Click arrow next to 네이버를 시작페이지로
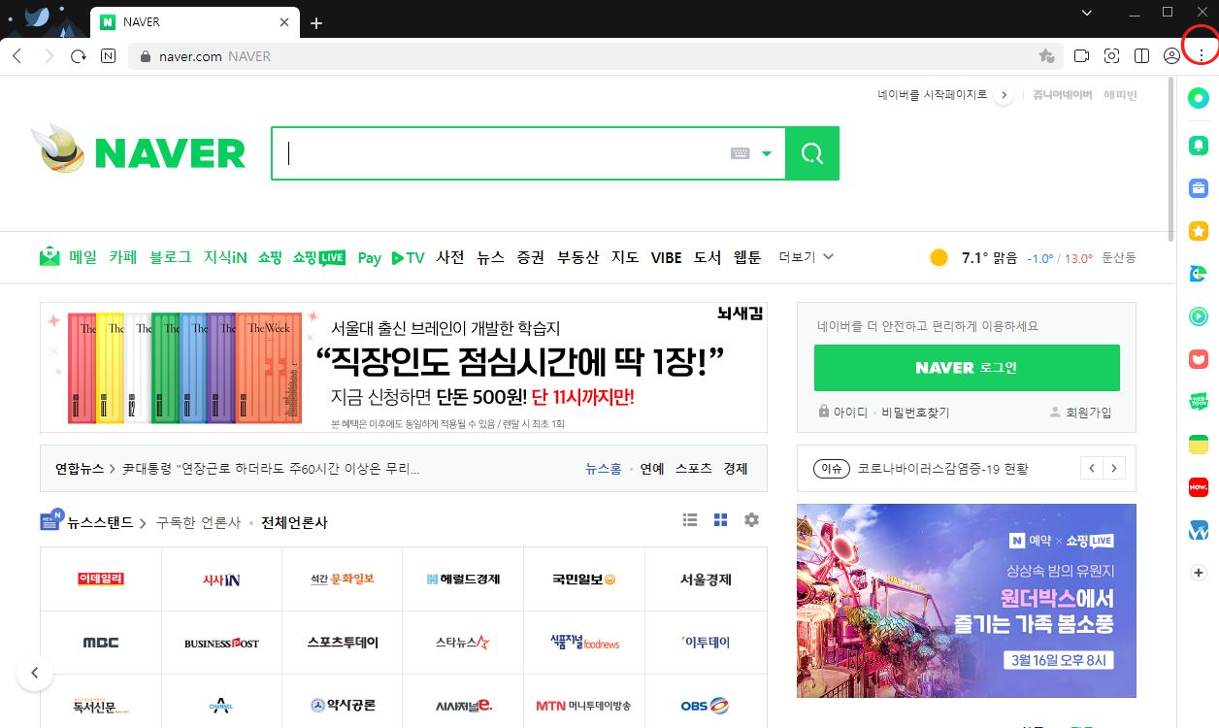This screenshot has height=728, width=1219. point(1005,95)
